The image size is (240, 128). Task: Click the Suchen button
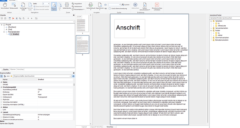click(126, 5)
